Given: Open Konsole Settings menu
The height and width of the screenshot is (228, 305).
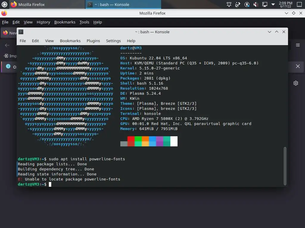Looking at the screenshot, I should pyautogui.click(x=113, y=41).
